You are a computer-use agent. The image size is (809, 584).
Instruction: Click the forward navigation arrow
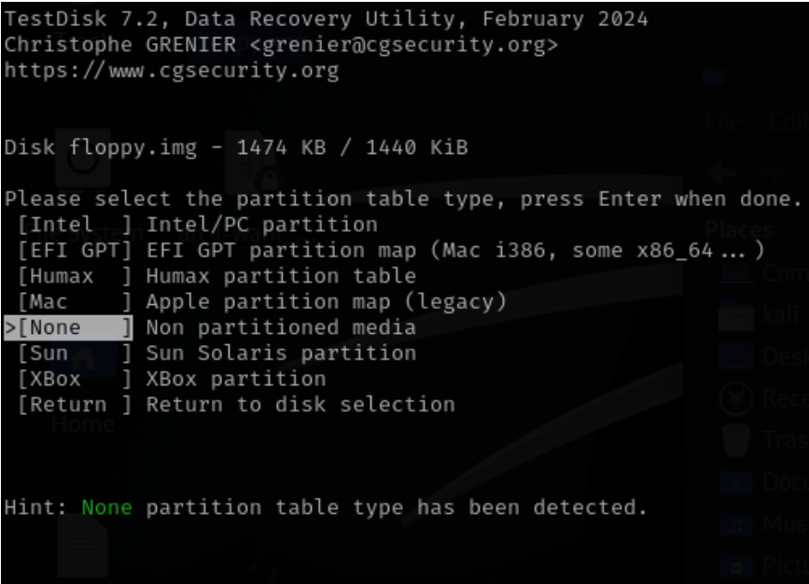pos(771,173)
